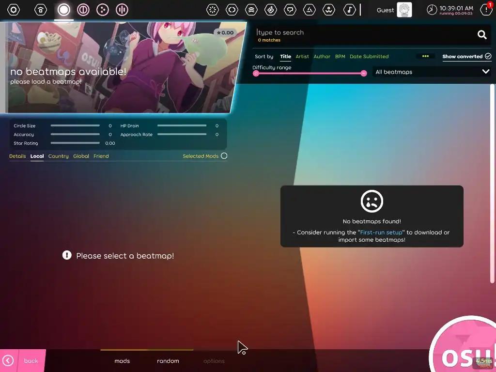
Task: Open the mods selection button
Action: coord(122,360)
